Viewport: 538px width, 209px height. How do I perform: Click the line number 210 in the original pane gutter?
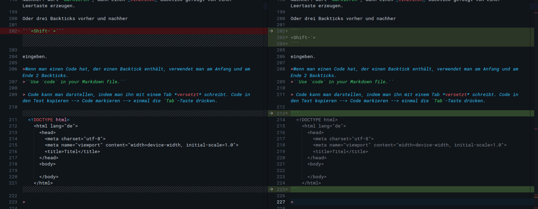point(13,107)
